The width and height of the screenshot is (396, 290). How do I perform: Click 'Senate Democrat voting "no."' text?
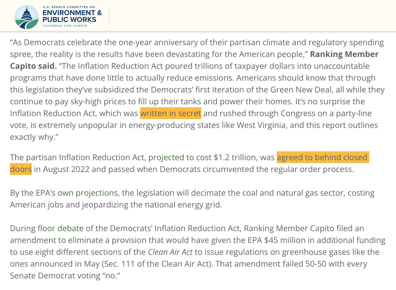[65, 276]
